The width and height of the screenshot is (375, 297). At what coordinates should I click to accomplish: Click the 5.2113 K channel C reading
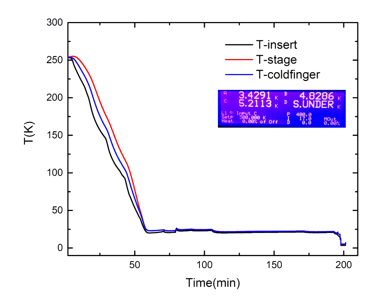tap(258, 104)
